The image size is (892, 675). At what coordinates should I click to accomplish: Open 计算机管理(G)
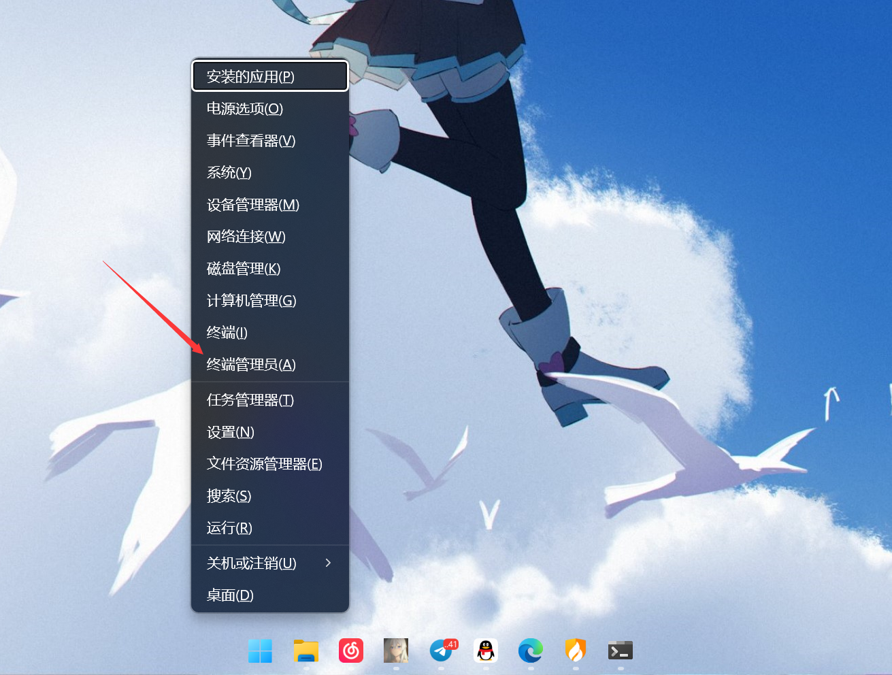[x=270, y=301]
